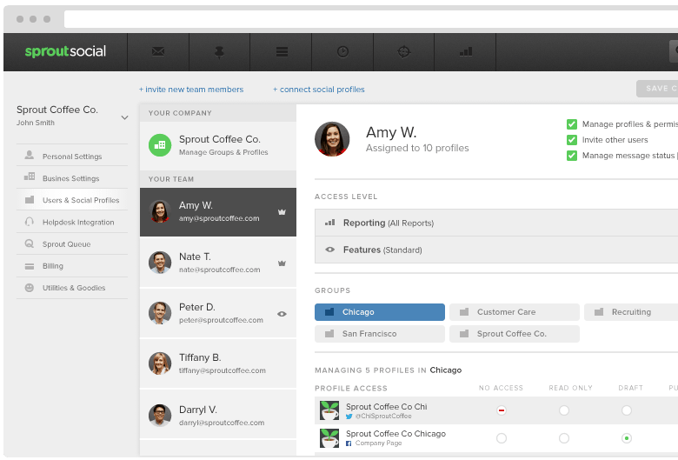Open the Feeds list icon in top nav

(x=282, y=52)
